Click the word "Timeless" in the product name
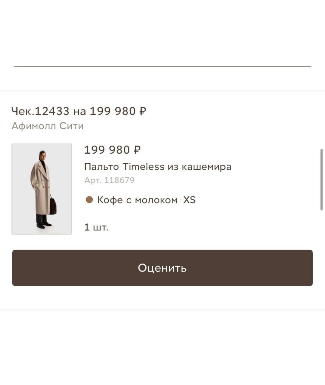325x385 pixels. (144, 167)
